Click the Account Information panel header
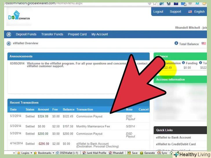This screenshot has height=158, width=211. [x=180, y=79]
